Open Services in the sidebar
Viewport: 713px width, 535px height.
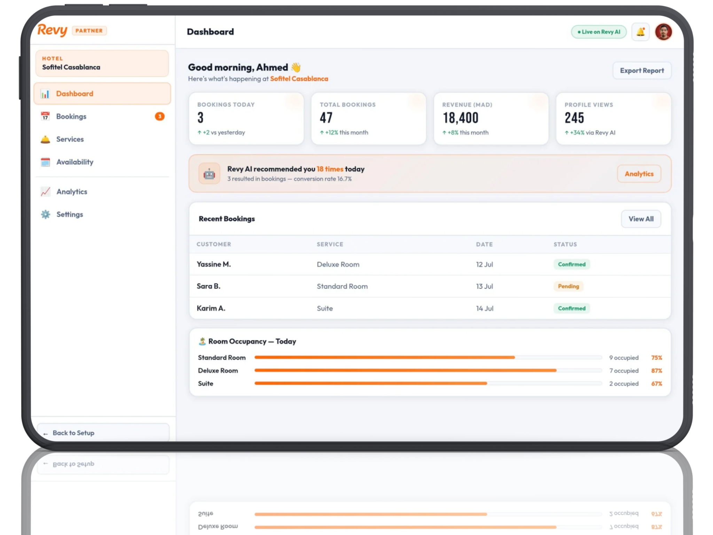click(102, 139)
